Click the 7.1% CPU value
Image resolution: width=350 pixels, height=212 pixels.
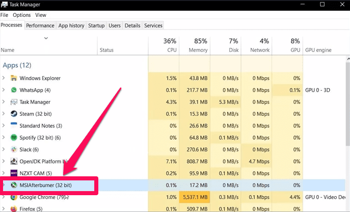171,161
